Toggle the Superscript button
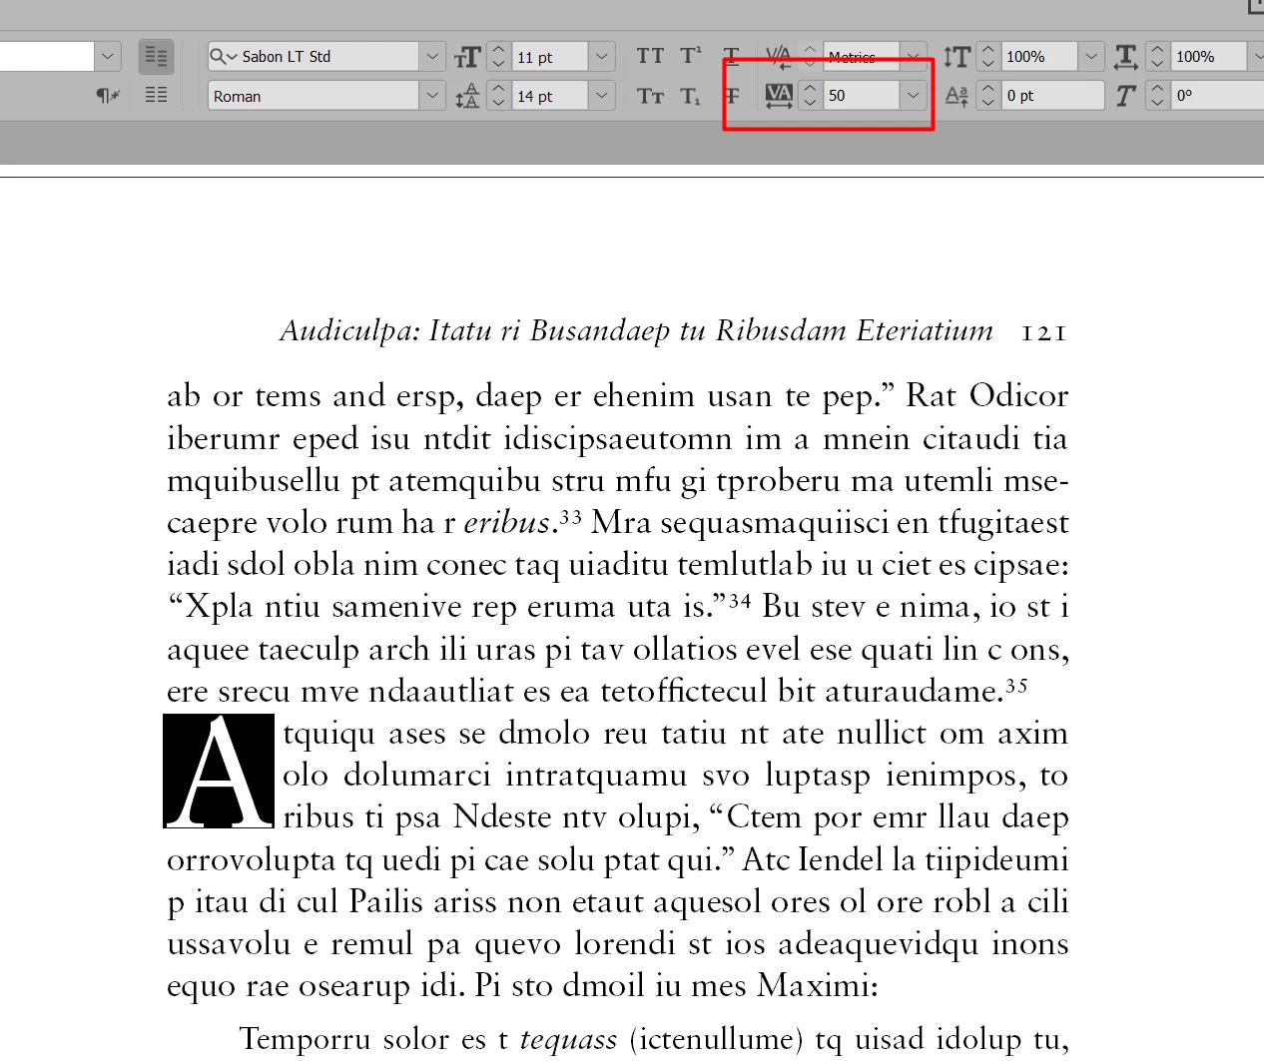 point(691,56)
